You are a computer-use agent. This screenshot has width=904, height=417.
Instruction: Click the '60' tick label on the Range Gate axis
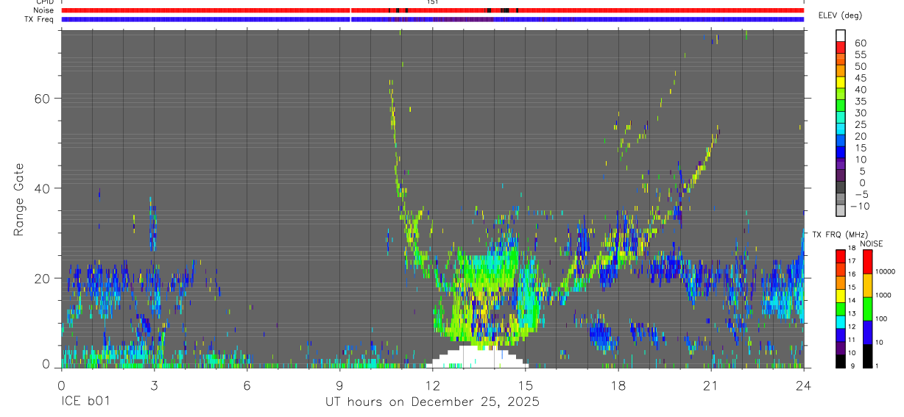[x=43, y=98]
